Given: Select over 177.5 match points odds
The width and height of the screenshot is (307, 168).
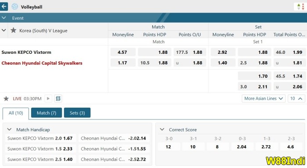Looking at the screenshot, I should (190, 52).
